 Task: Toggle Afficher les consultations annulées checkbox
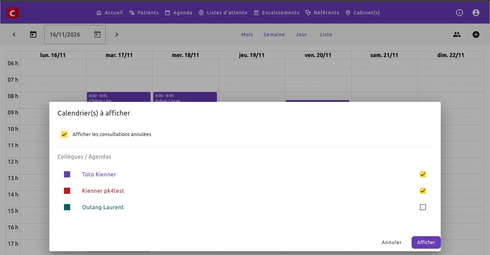64,134
